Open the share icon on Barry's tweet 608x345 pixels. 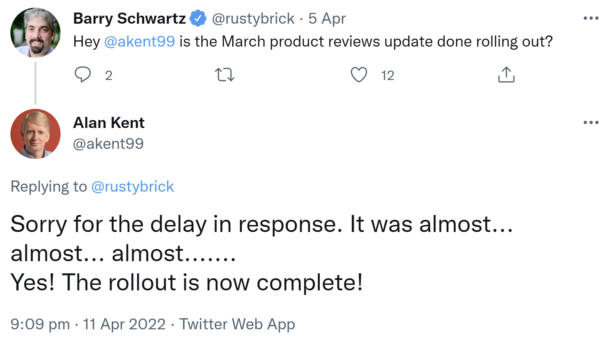tap(506, 75)
